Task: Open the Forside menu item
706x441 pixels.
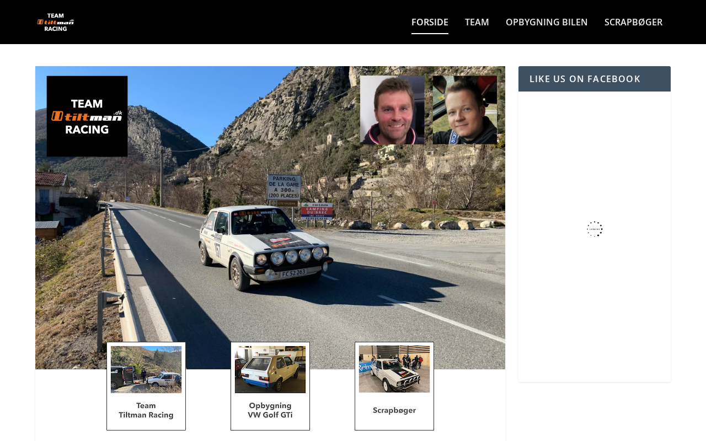Action: click(430, 22)
